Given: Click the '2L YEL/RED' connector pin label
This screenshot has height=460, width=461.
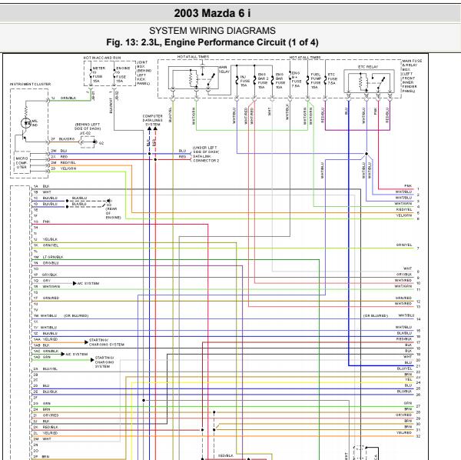Looking at the screenshot, I should tap(45, 433).
